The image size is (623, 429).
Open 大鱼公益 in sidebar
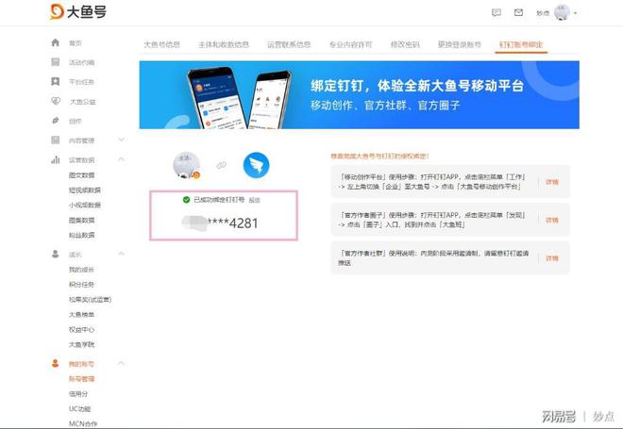83,102
